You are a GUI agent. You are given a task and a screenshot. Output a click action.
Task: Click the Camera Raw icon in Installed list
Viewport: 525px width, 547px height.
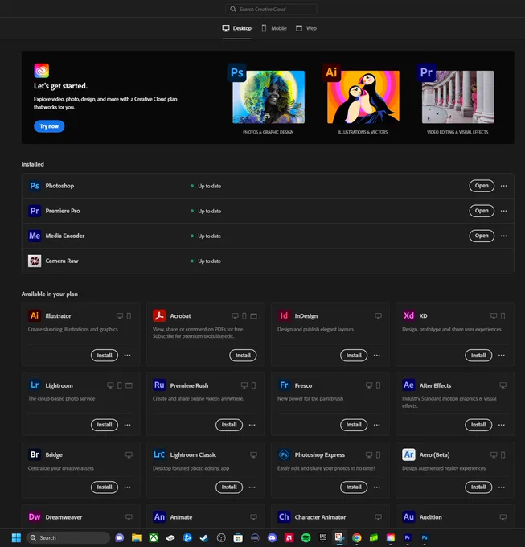tap(35, 261)
